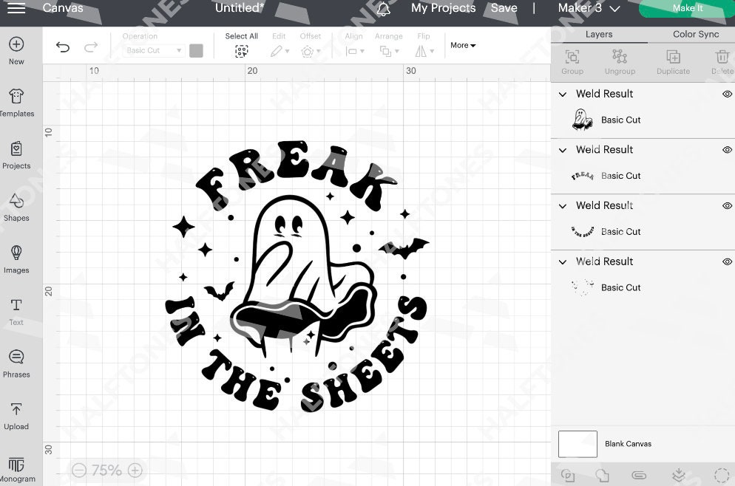Open the My Projects menu
This screenshot has width=735, height=486.
click(x=443, y=8)
